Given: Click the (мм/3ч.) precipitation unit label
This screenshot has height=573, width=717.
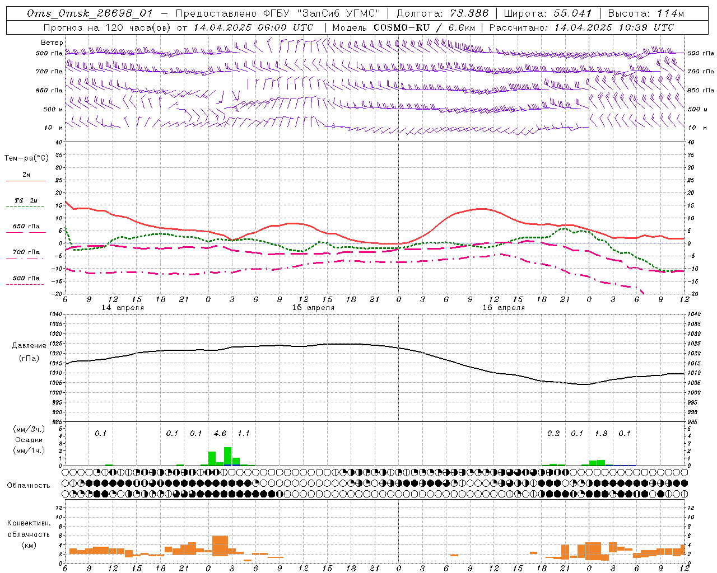Looking at the screenshot, I should coord(29,430).
